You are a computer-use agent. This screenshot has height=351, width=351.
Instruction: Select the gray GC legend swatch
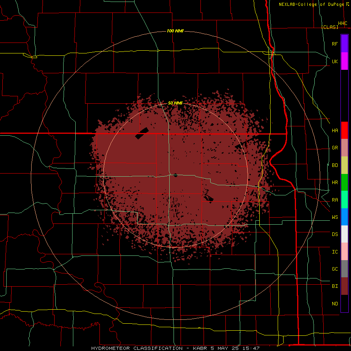point(344,269)
